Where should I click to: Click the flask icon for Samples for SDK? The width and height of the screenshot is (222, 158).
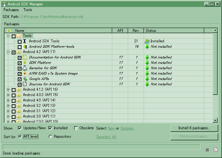point(25,68)
